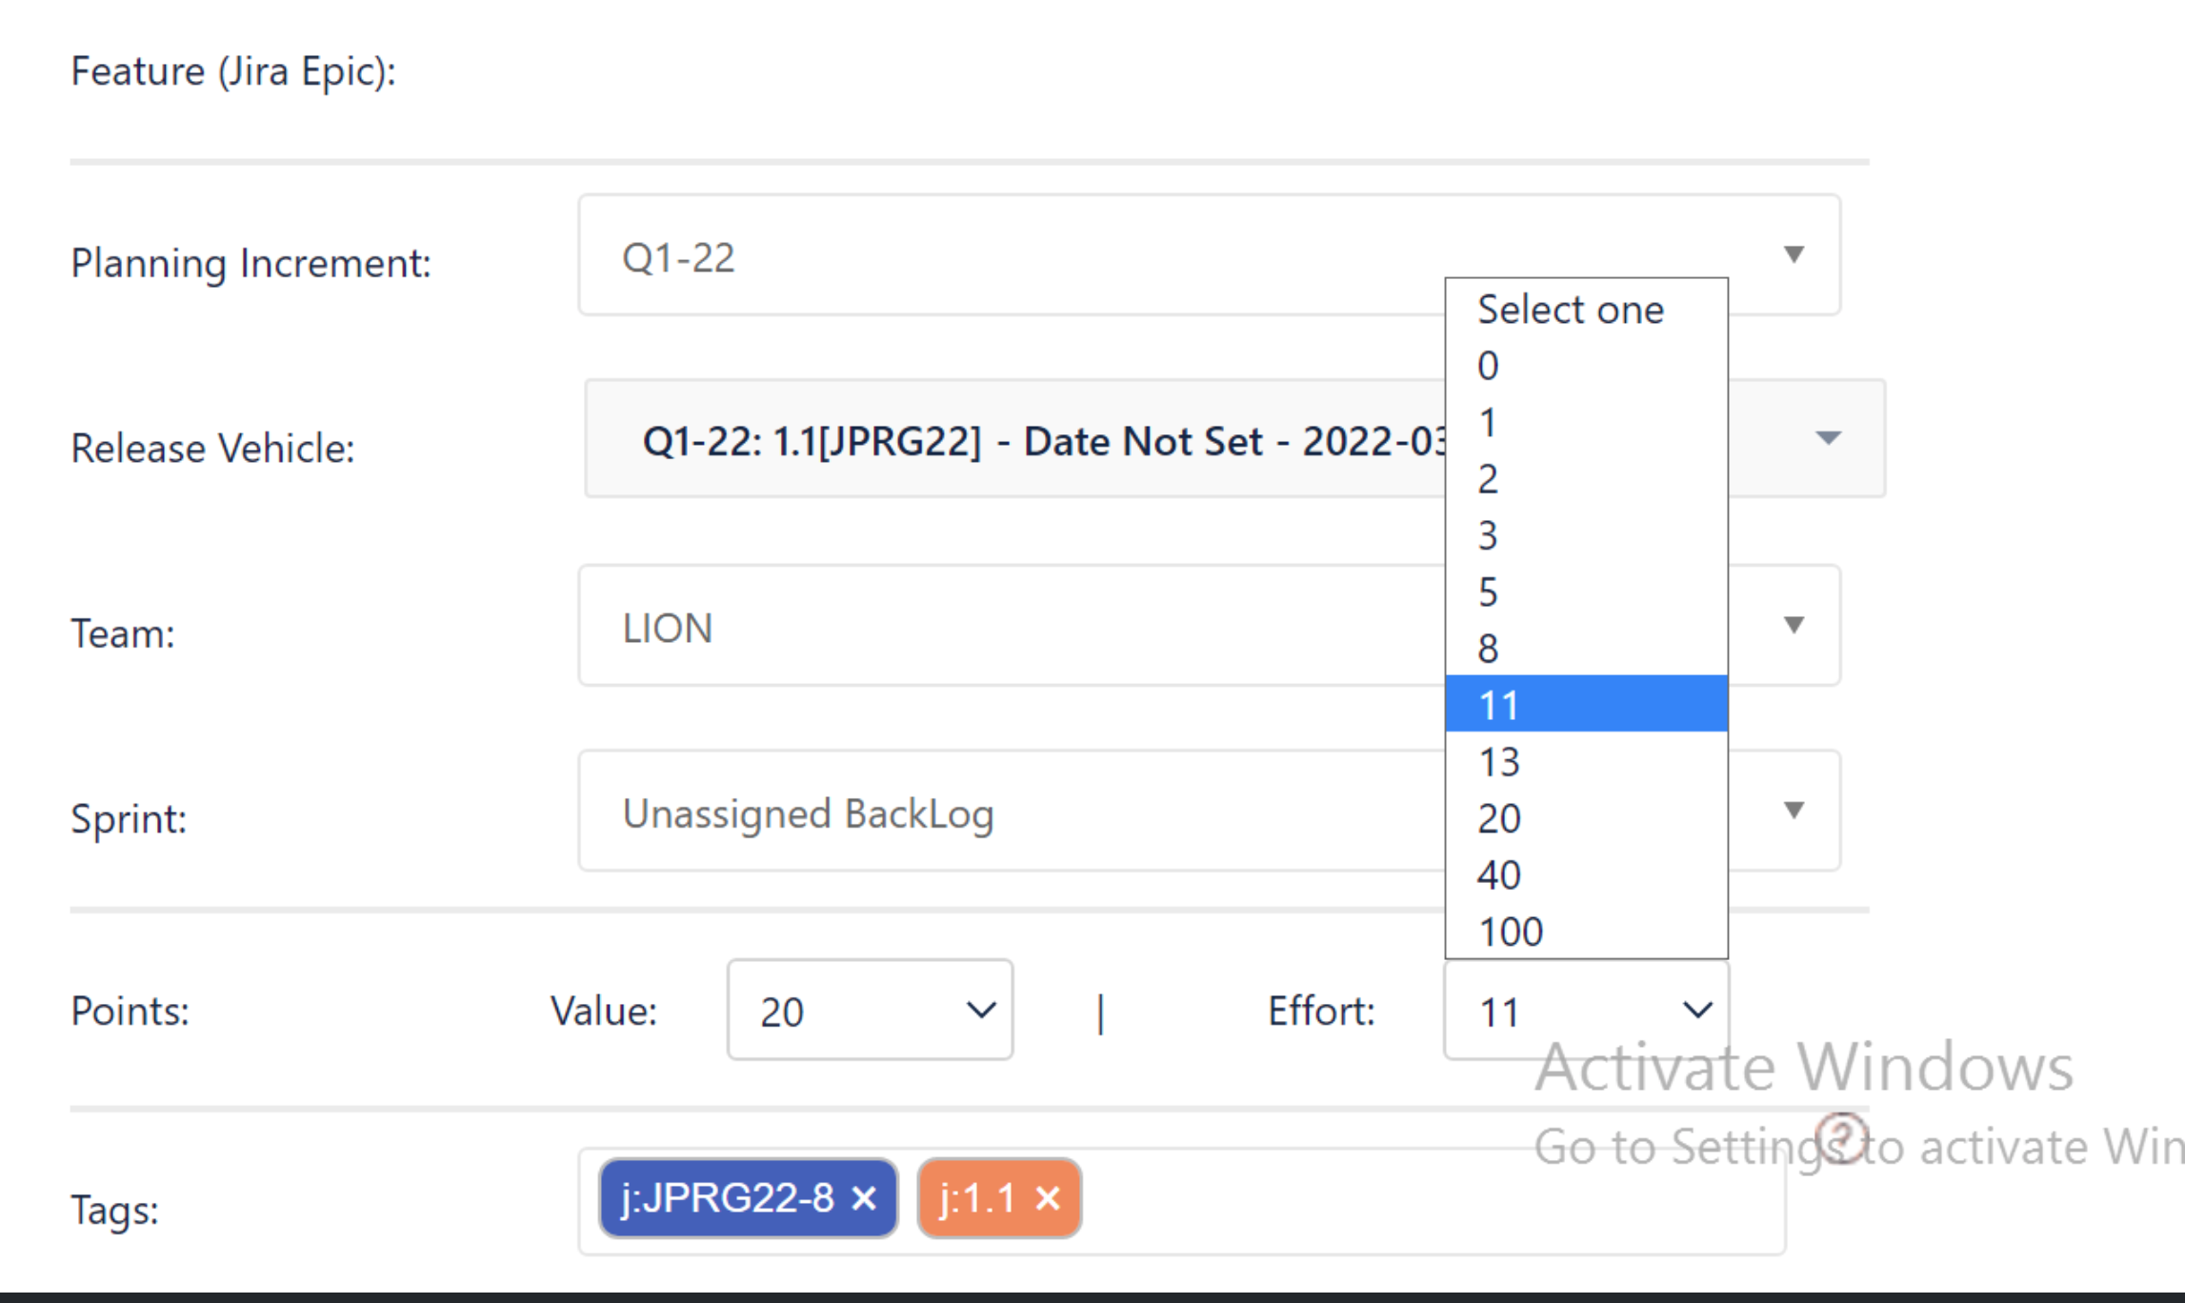This screenshot has height=1303, width=2185.
Task: Select effort option 8
Action: coord(1489,650)
